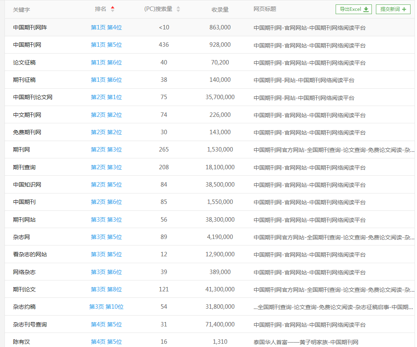417x347 pixels.
Task: Click the descending arrow beside 排名
Action: 113,11
